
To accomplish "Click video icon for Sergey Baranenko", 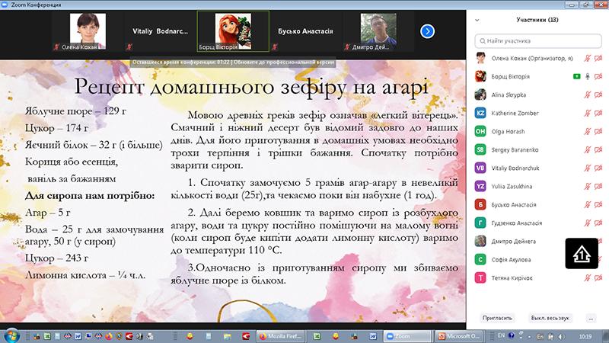I will 598,149.
